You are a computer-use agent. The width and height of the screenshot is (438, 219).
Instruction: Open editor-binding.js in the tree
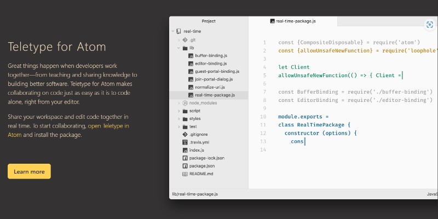(211, 64)
